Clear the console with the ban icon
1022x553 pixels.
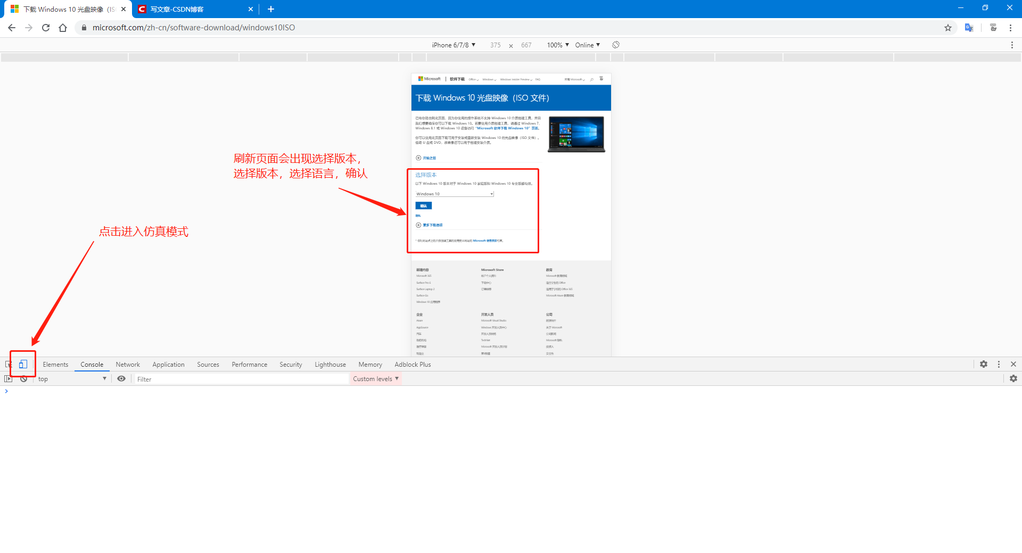click(x=23, y=378)
